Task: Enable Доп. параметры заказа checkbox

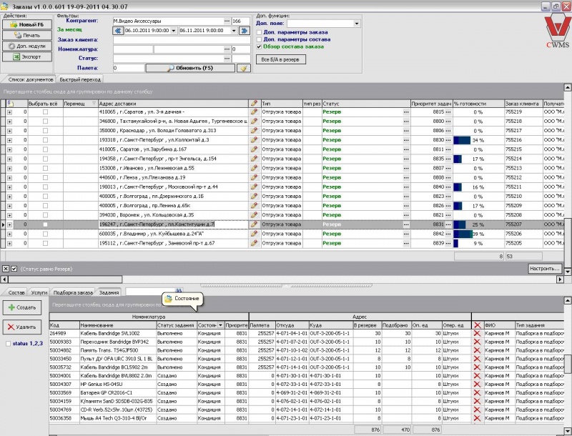Action: 260,32
